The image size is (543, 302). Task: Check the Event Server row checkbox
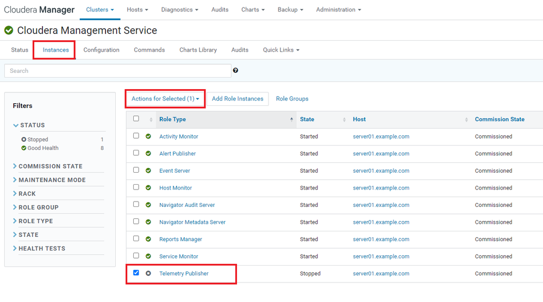[136, 170]
